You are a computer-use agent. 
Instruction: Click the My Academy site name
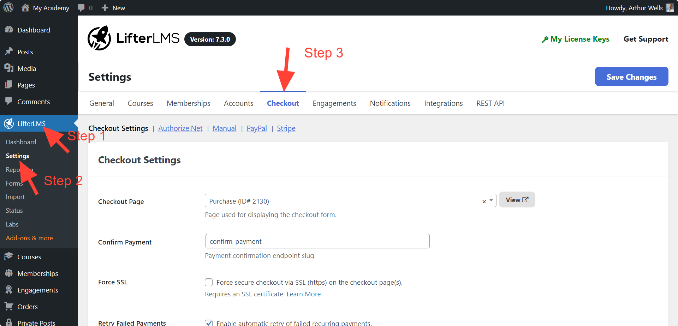pos(51,8)
